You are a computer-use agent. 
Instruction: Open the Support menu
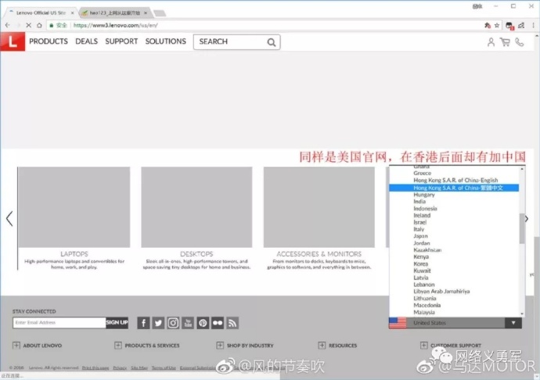(x=121, y=41)
